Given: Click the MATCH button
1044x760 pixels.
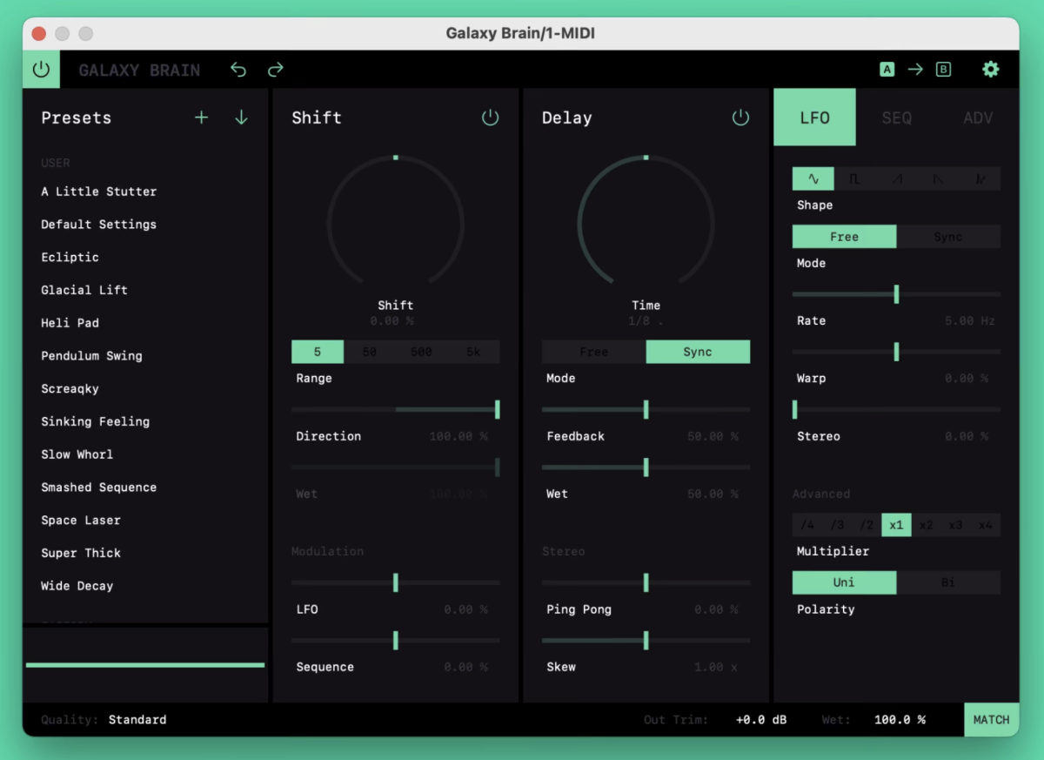Looking at the screenshot, I should click(x=991, y=720).
